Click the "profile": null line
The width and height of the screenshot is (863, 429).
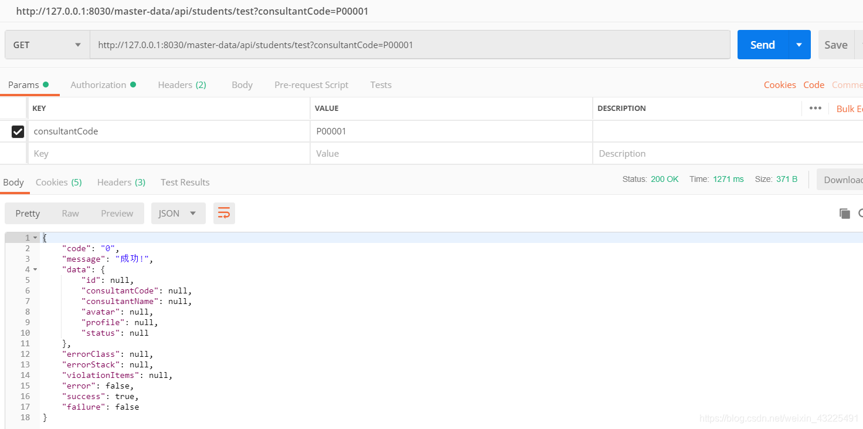[x=120, y=322]
